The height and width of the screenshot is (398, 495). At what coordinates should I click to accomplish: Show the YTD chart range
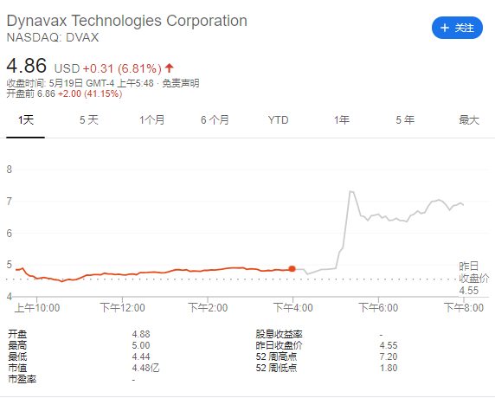278,120
